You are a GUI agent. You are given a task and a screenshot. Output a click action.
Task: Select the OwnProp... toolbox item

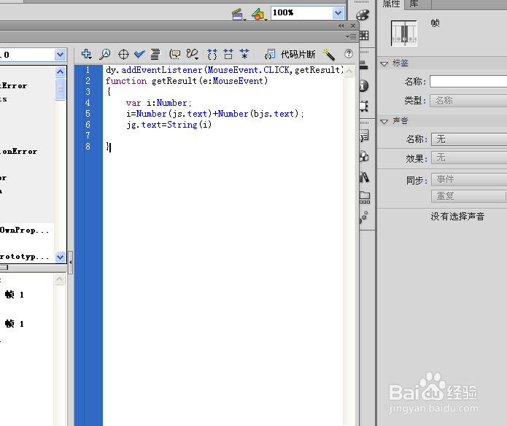point(25,230)
